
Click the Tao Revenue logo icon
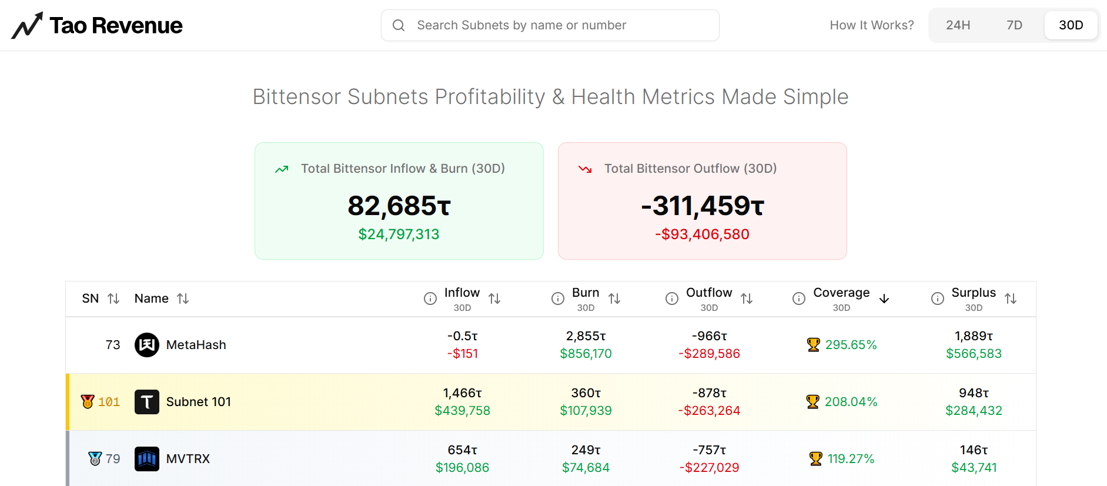(27, 25)
